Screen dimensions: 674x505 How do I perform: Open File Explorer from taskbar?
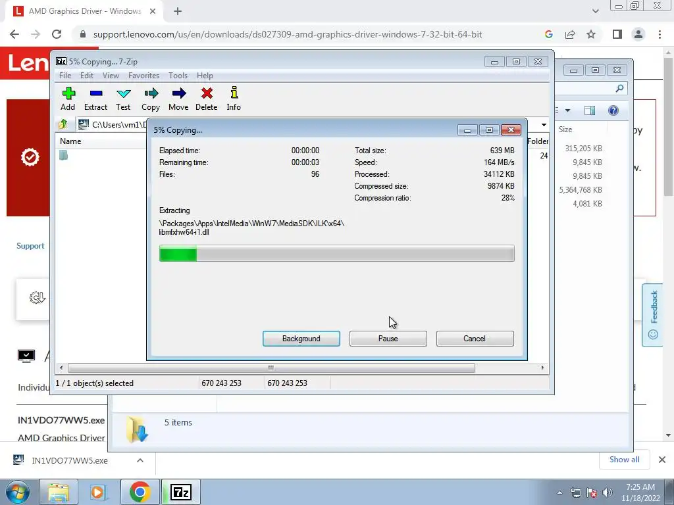pyautogui.click(x=59, y=492)
